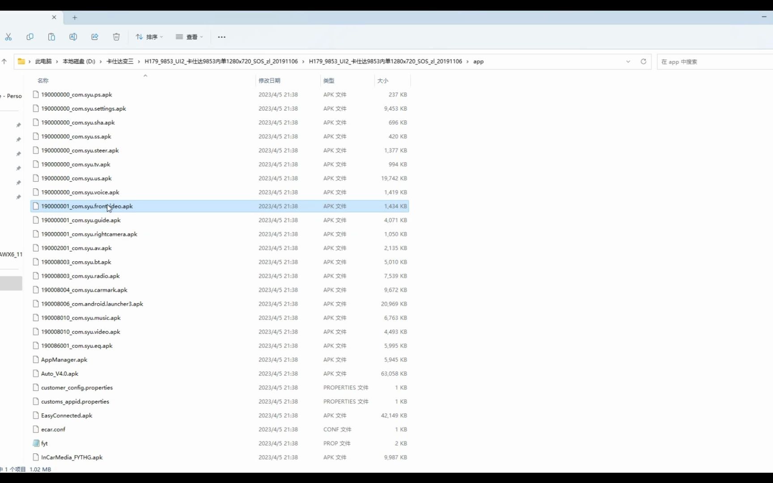The width and height of the screenshot is (773, 483).
Task: Open a new tab with plus button
Action: pos(75,17)
